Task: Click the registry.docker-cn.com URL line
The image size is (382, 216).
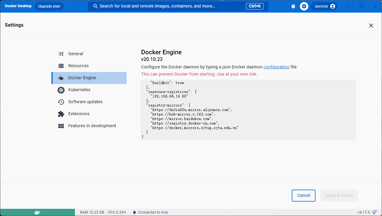Action: point(185,123)
